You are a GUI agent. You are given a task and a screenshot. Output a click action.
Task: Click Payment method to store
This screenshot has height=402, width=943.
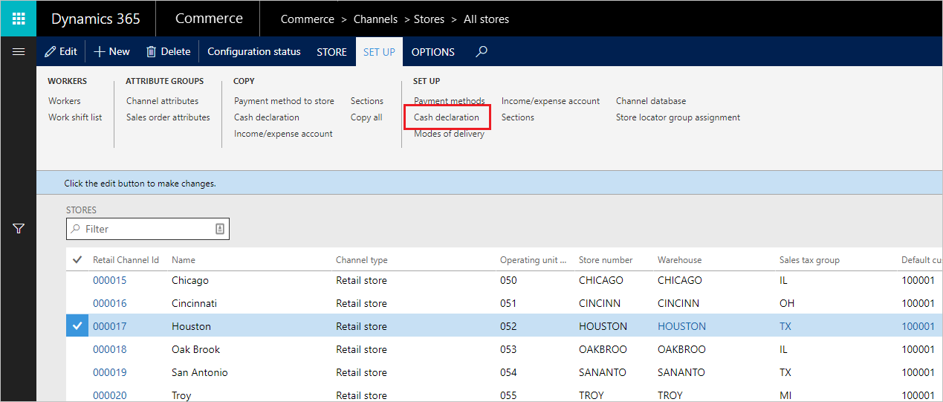[284, 101]
